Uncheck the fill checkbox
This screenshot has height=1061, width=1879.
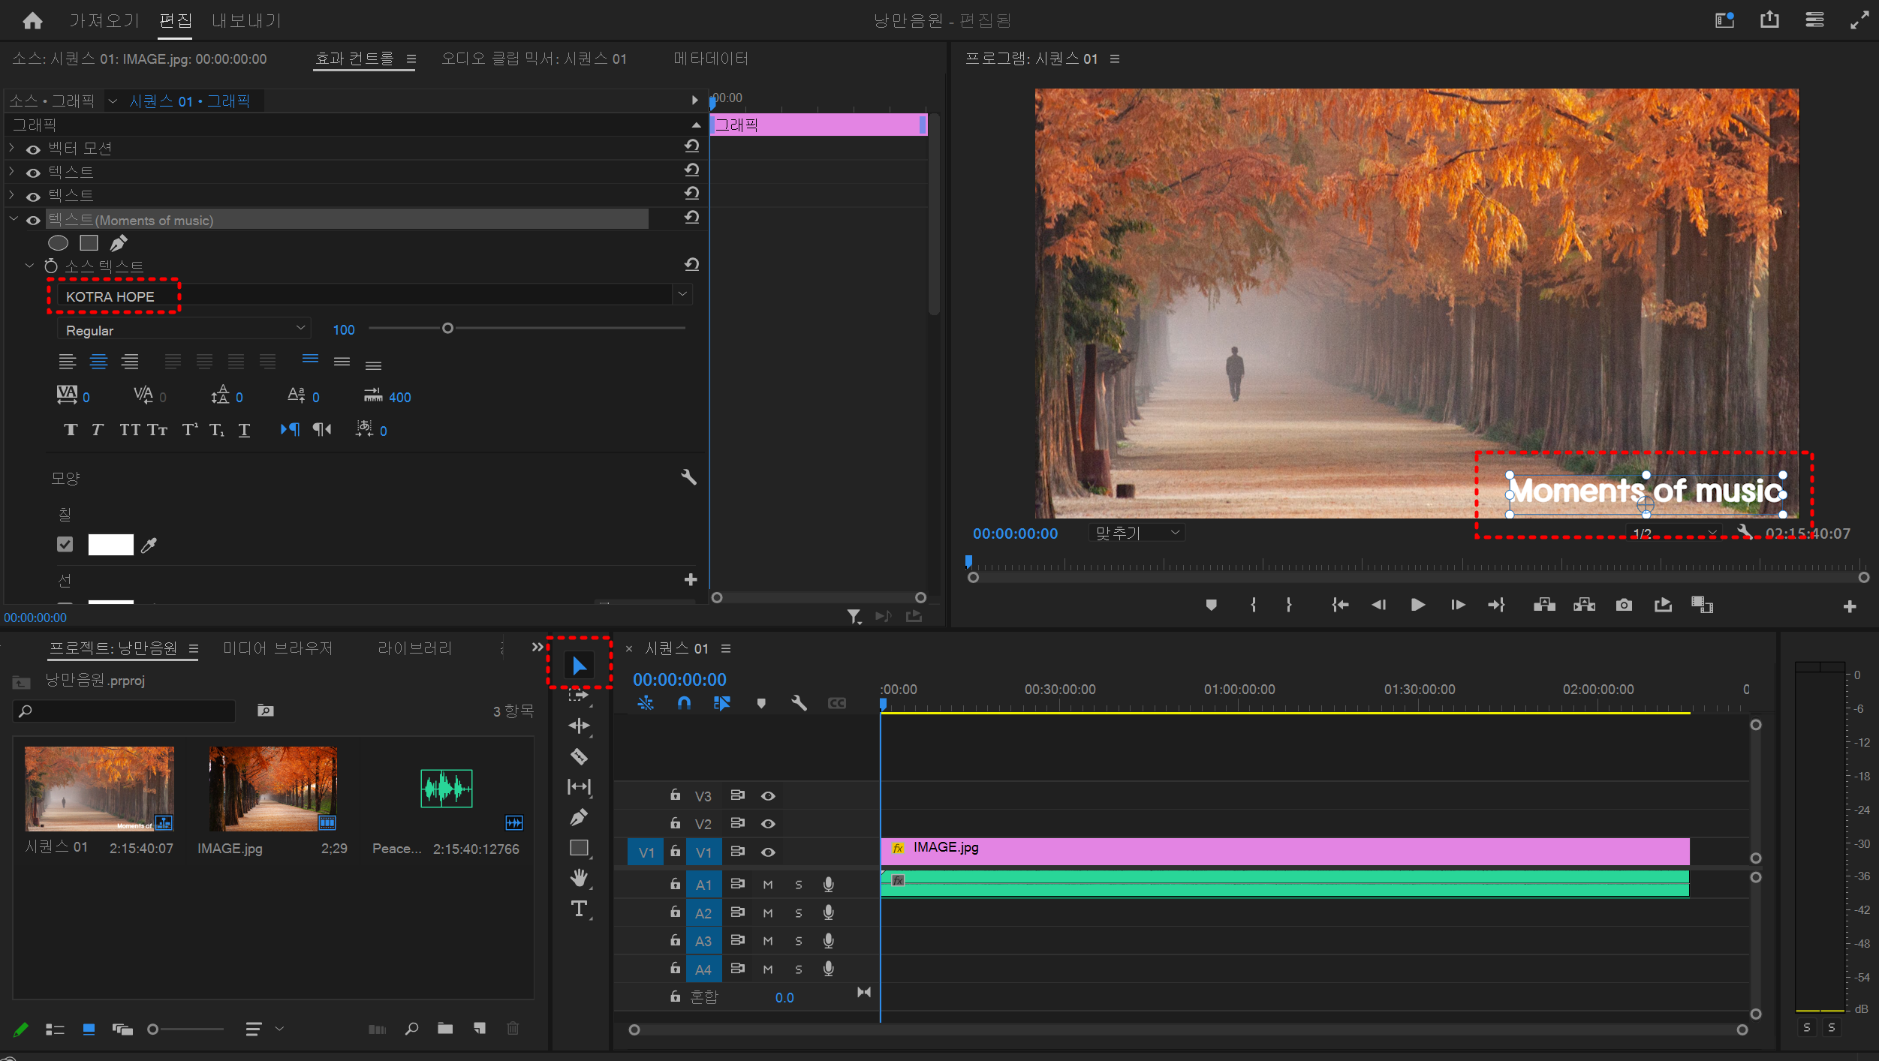65,545
